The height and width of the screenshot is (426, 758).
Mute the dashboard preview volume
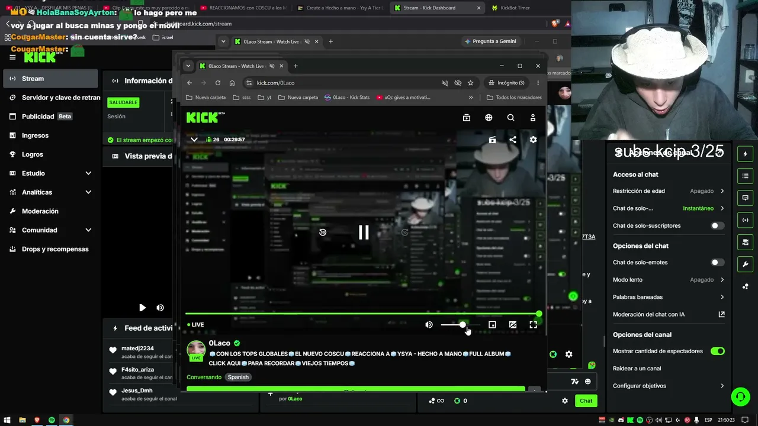(x=160, y=308)
